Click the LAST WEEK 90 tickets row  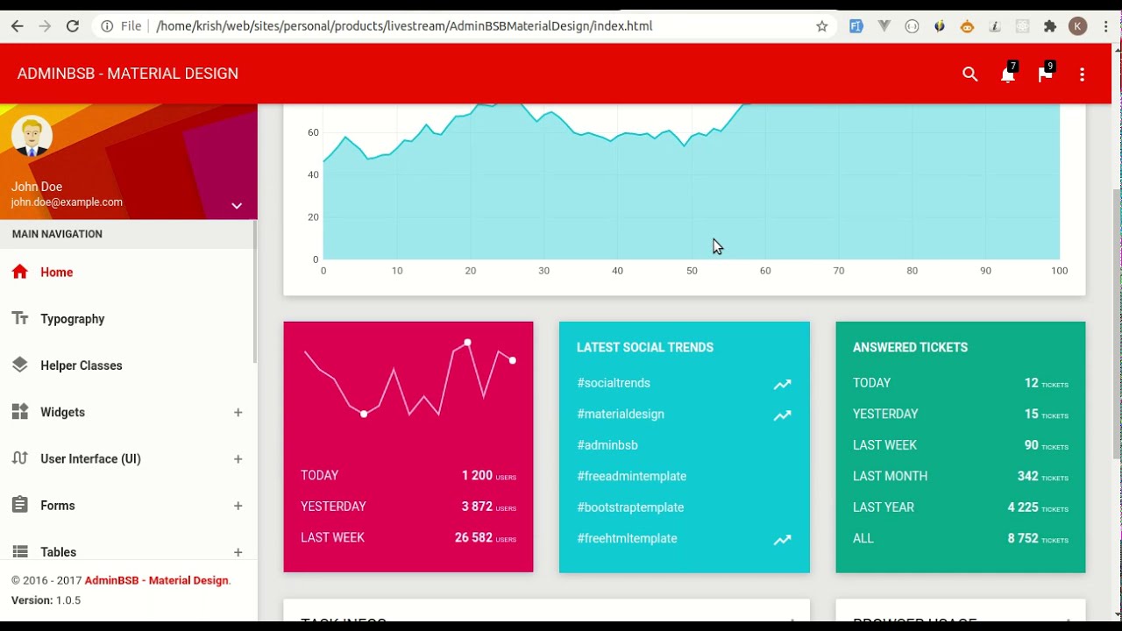pyautogui.click(x=961, y=445)
